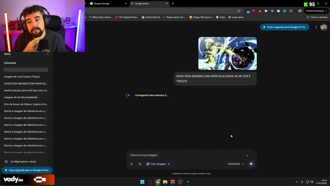The image size is (330, 186).
Task: Open conversation DEIXE ESSA IMAGEM COM HIPER QU...
Action: click(x=26, y=83)
